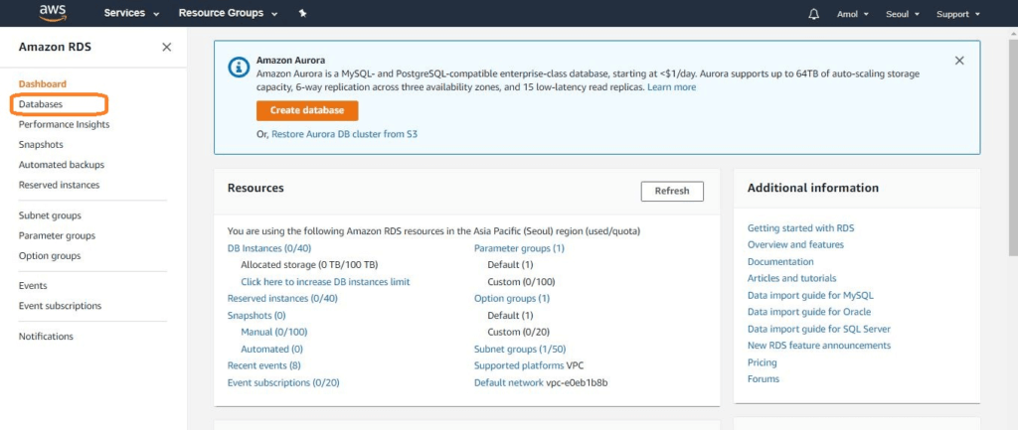This screenshot has width=1018, height=430.
Task: Open Event subscriptions (0/20) link
Action: [283, 382]
